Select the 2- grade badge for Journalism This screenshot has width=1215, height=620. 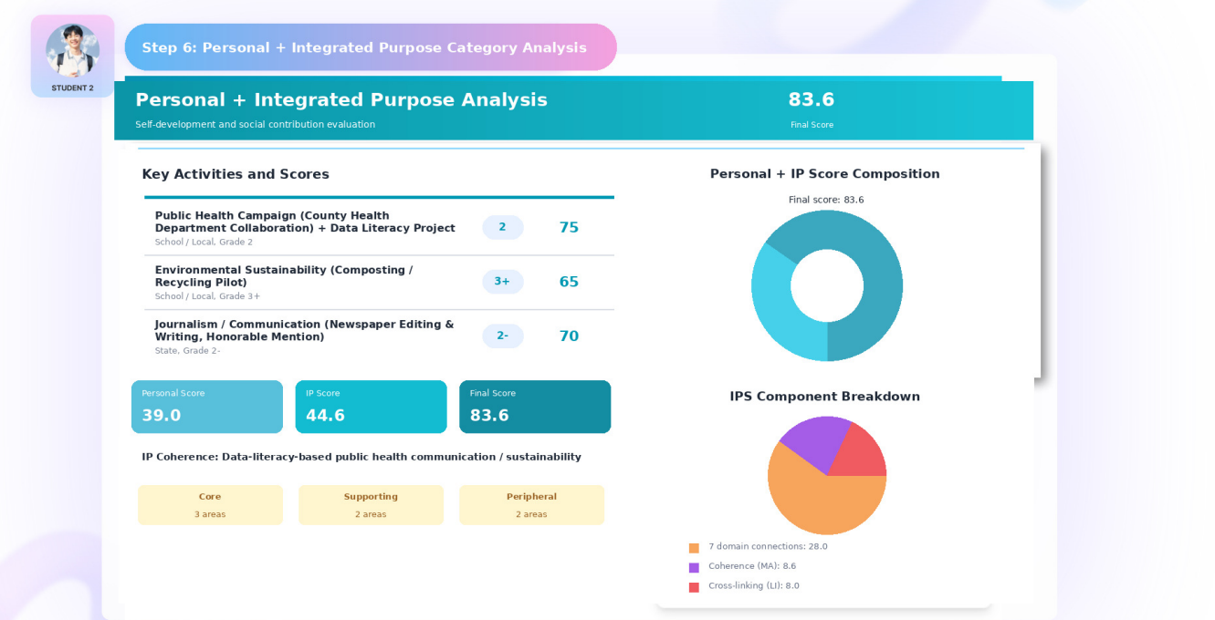point(502,336)
